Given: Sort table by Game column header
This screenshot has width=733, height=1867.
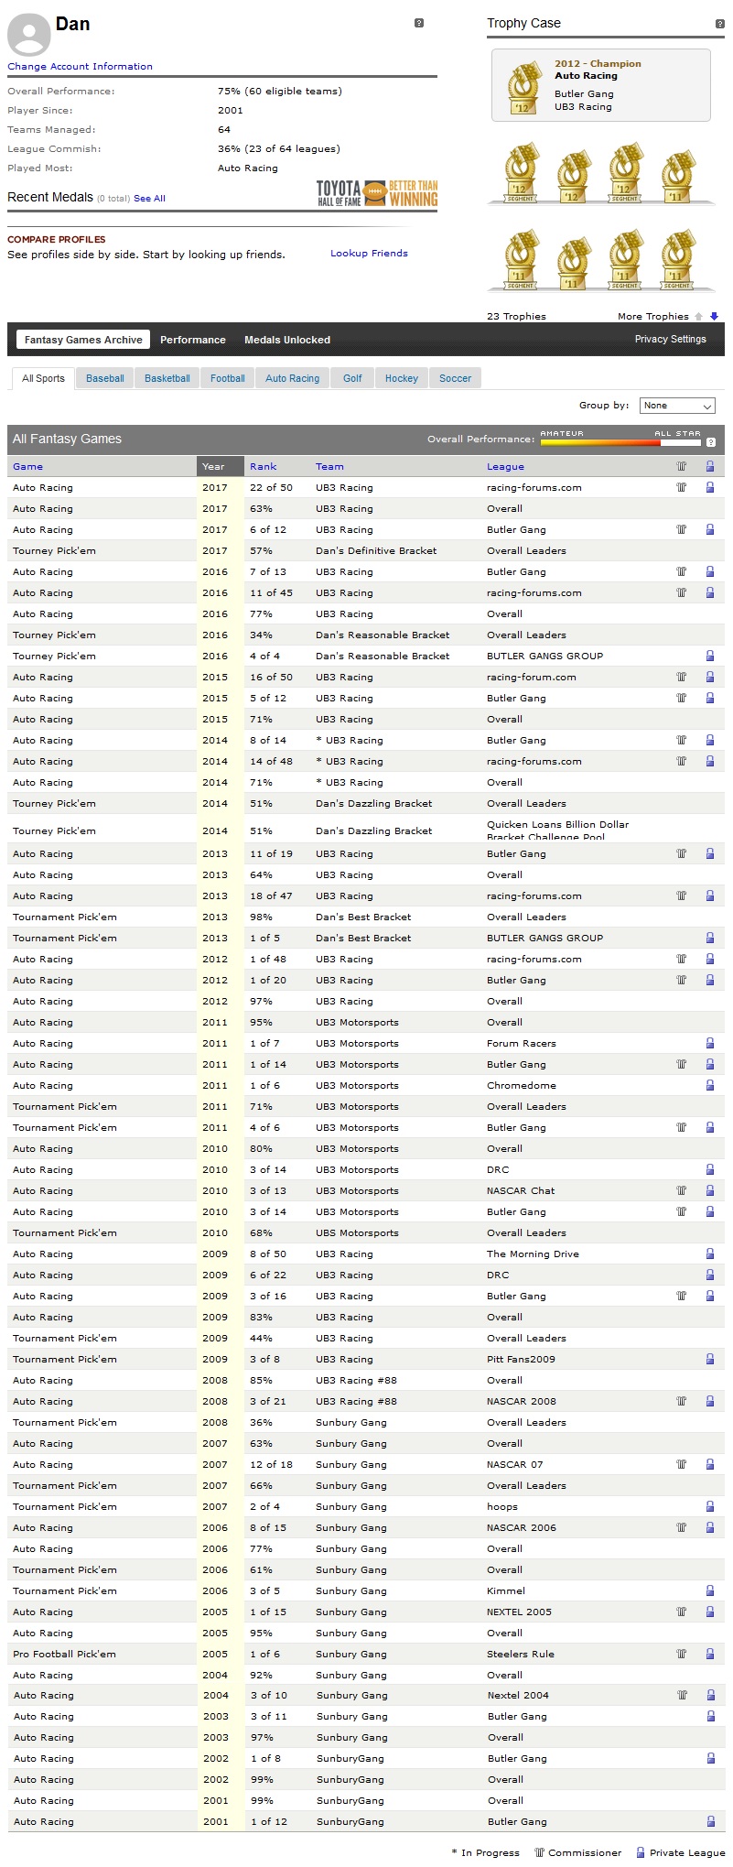Looking at the screenshot, I should [x=27, y=466].
